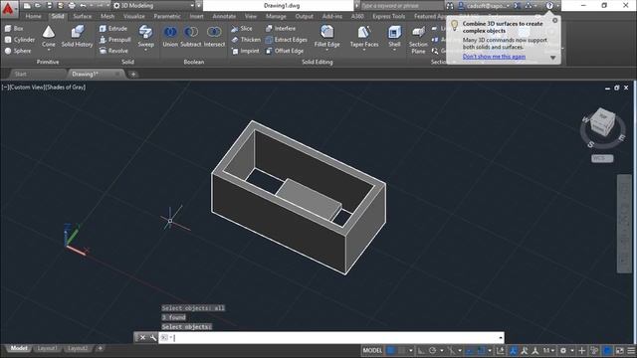Click 'Don't show me this again' link
The width and height of the screenshot is (637, 358).
coord(494,57)
